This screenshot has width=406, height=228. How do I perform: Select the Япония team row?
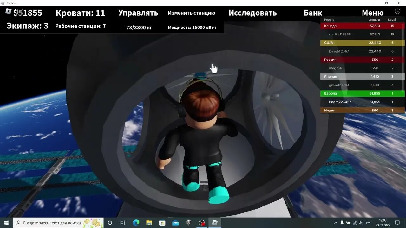click(362, 76)
